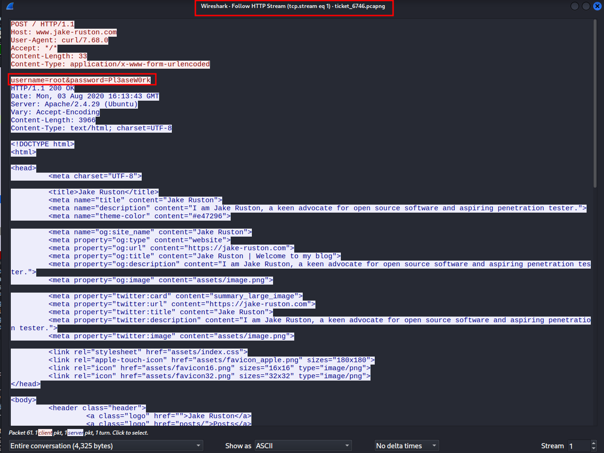The width and height of the screenshot is (604, 453).
Task: Open the Show as ASCII dropdown
Action: point(303,445)
